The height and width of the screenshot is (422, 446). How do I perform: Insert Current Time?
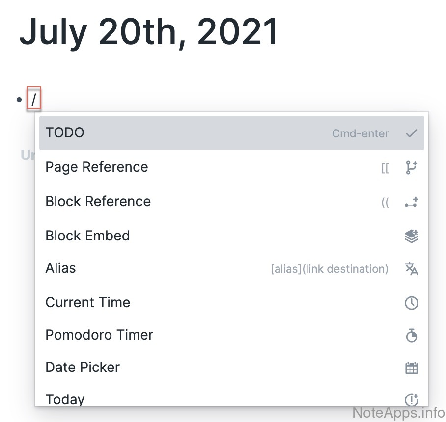(x=88, y=302)
